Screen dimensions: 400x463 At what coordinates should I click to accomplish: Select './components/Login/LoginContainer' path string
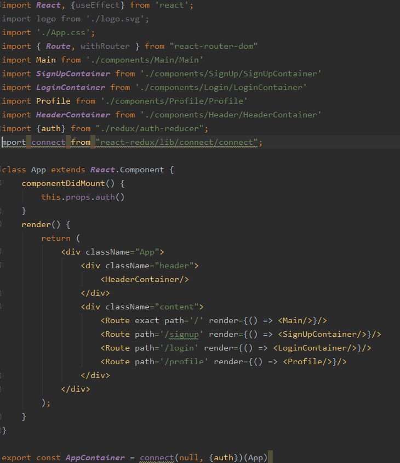pos(221,87)
